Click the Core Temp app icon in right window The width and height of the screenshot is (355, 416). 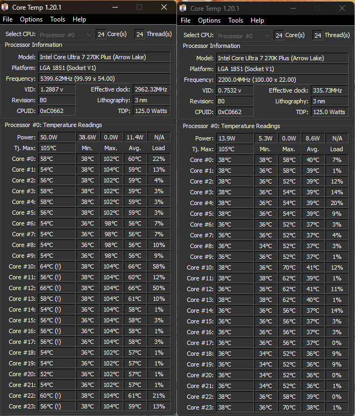pos(183,8)
